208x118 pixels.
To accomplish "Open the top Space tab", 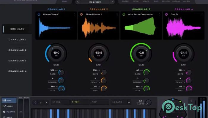I will [146, 1].
